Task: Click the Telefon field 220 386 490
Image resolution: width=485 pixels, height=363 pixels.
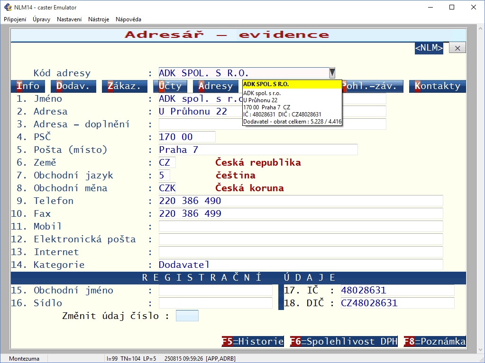Action: (301, 201)
